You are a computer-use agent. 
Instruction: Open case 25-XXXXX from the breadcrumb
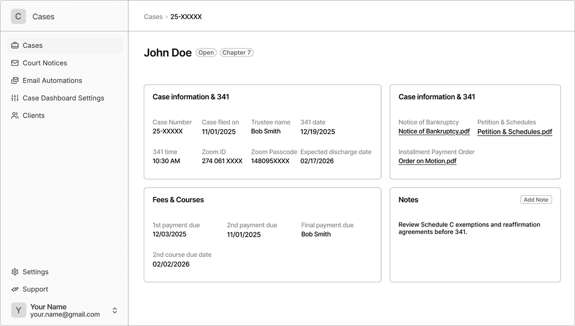pos(185,16)
